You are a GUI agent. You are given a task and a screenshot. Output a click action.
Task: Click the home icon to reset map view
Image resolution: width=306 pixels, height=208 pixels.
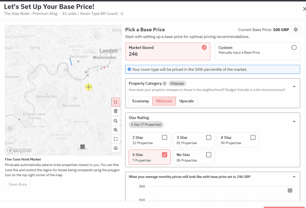click(115, 148)
